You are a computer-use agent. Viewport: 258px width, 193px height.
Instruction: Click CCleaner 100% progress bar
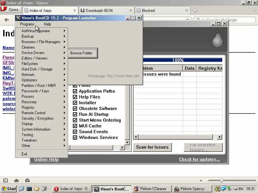click(182, 60)
